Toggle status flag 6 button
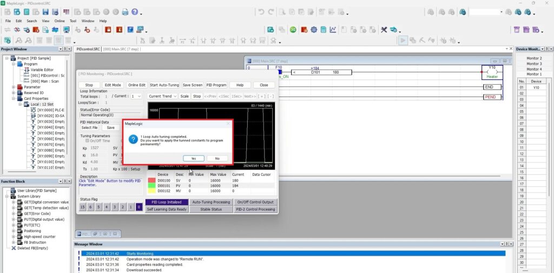The height and width of the screenshot is (273, 554). pos(90,207)
